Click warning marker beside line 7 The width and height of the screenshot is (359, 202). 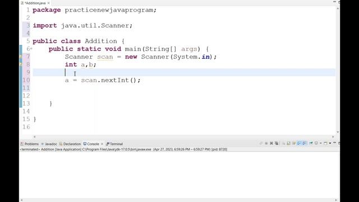pos(21,57)
